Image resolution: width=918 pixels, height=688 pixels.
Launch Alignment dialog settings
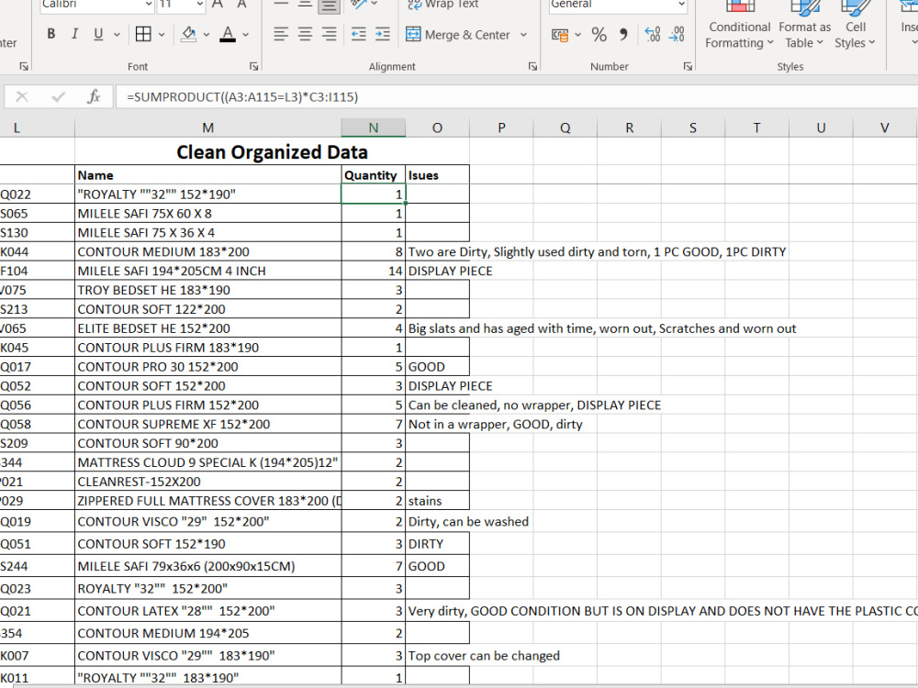(x=532, y=67)
